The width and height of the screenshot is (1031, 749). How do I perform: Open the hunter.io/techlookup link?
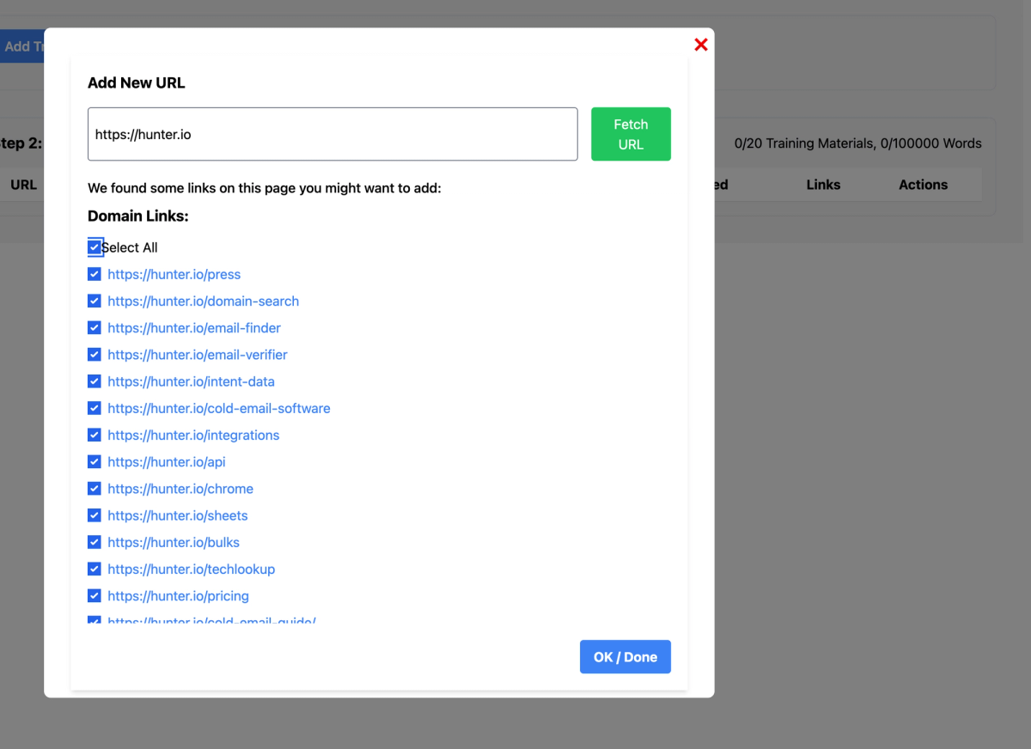coord(192,569)
